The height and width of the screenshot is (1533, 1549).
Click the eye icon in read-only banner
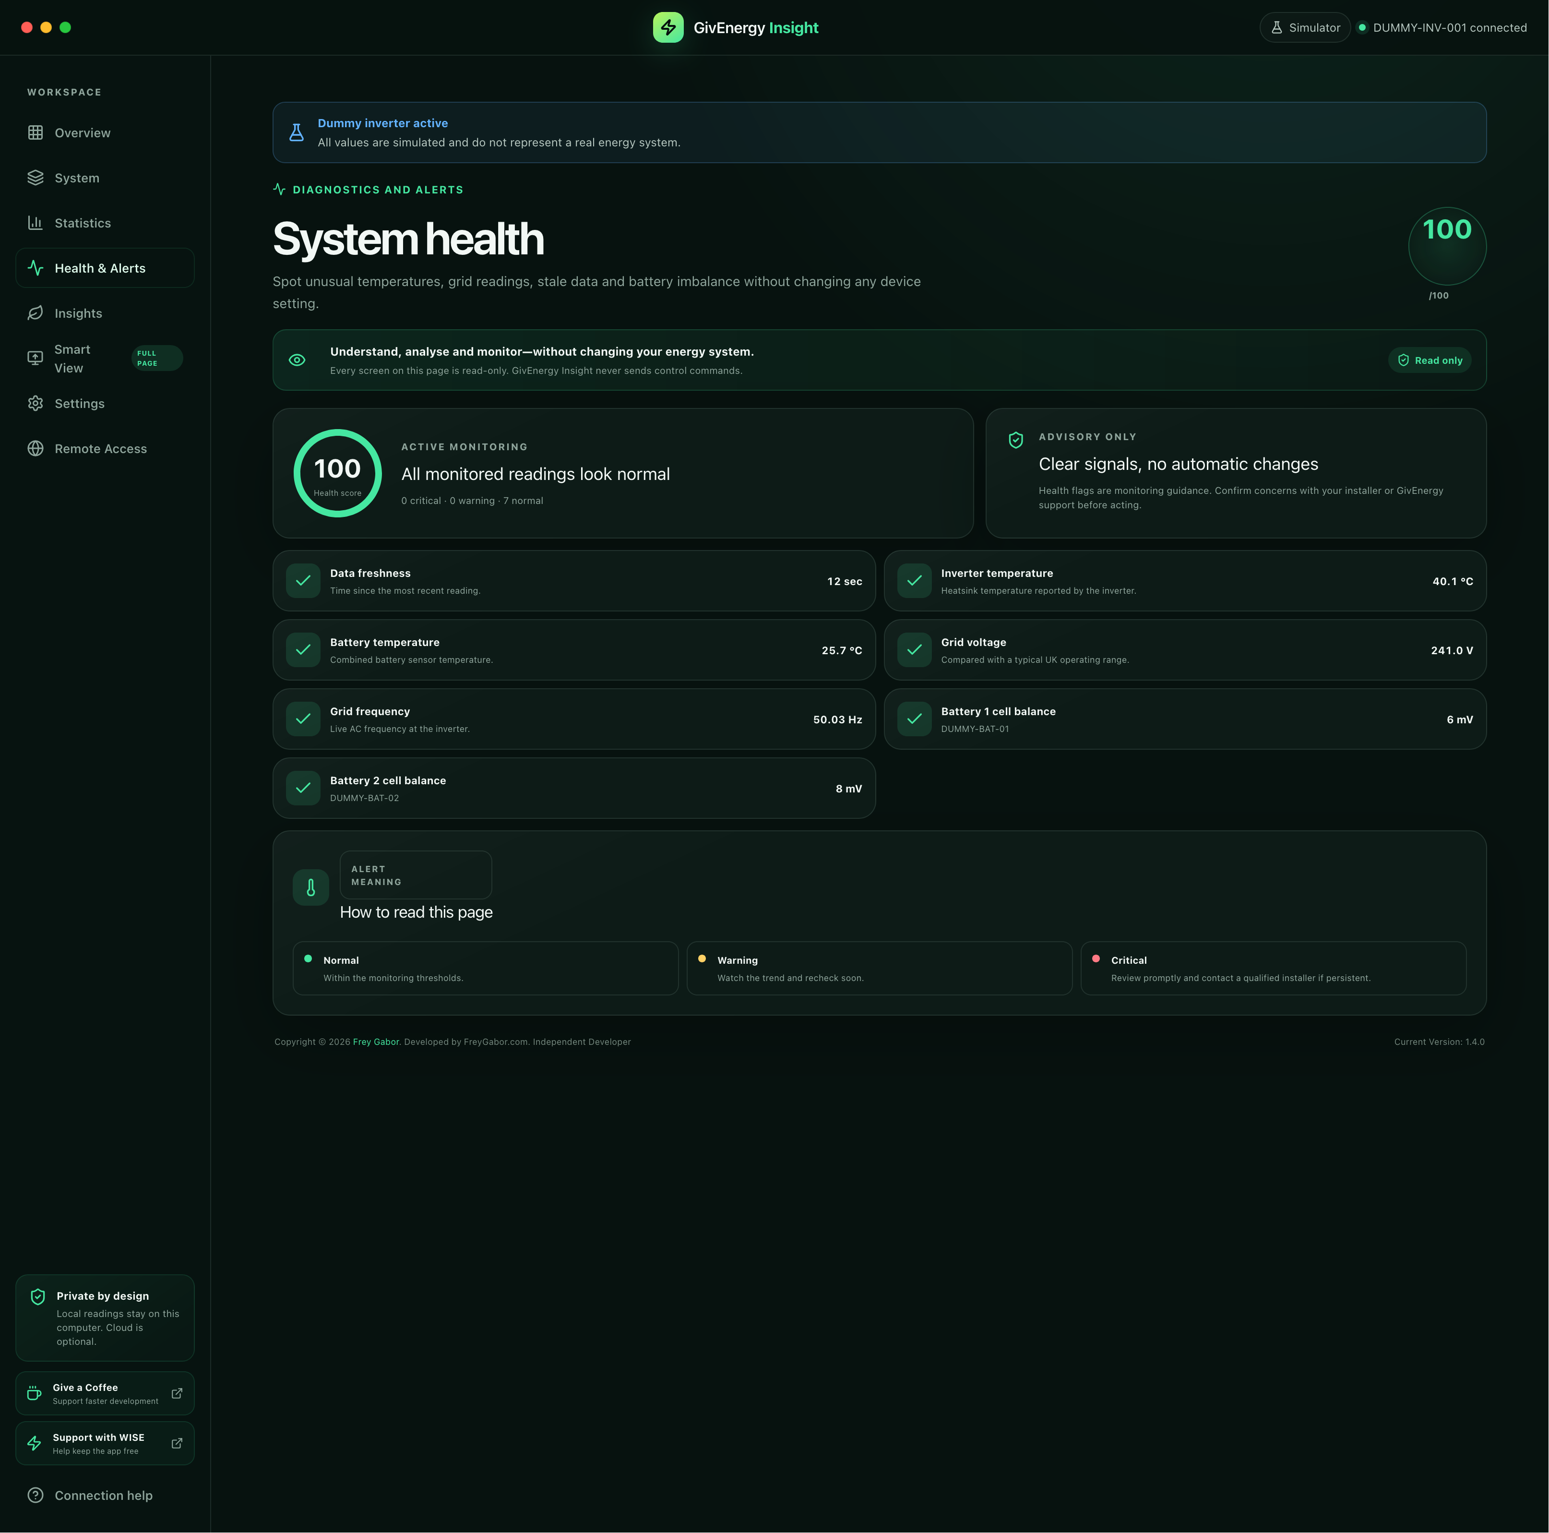297,360
